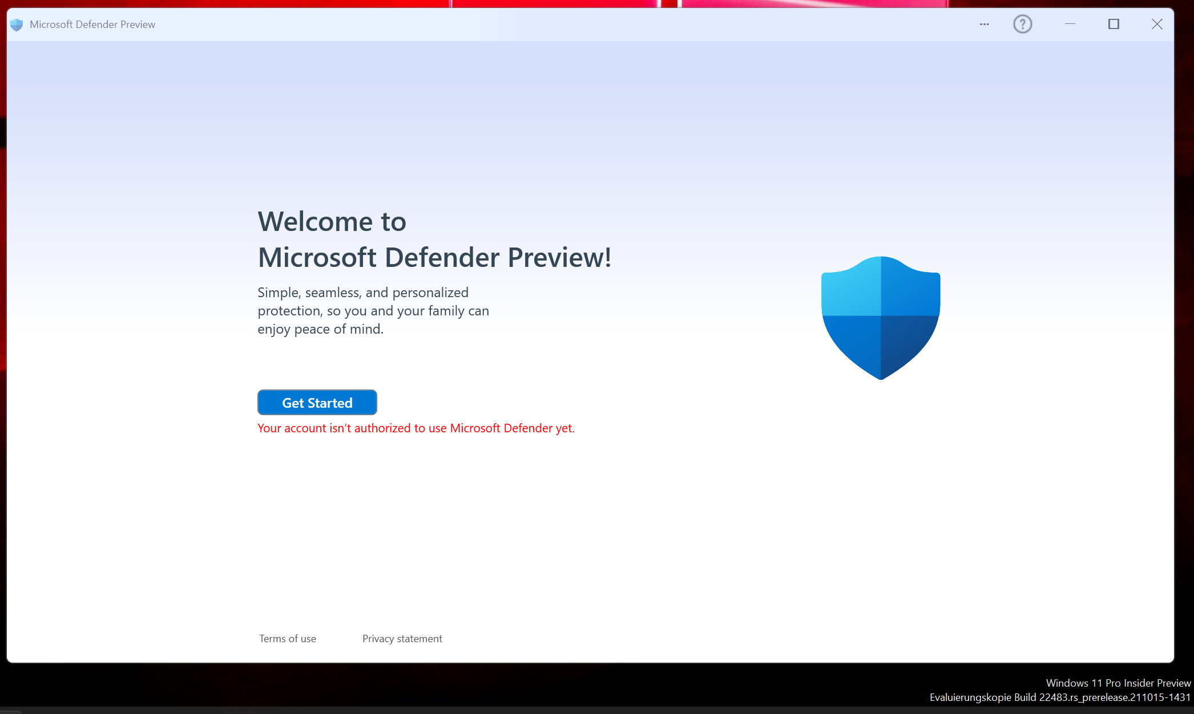This screenshot has width=1194, height=714.
Task: Click the Defender shield icon in title bar
Action: pyautogui.click(x=17, y=25)
